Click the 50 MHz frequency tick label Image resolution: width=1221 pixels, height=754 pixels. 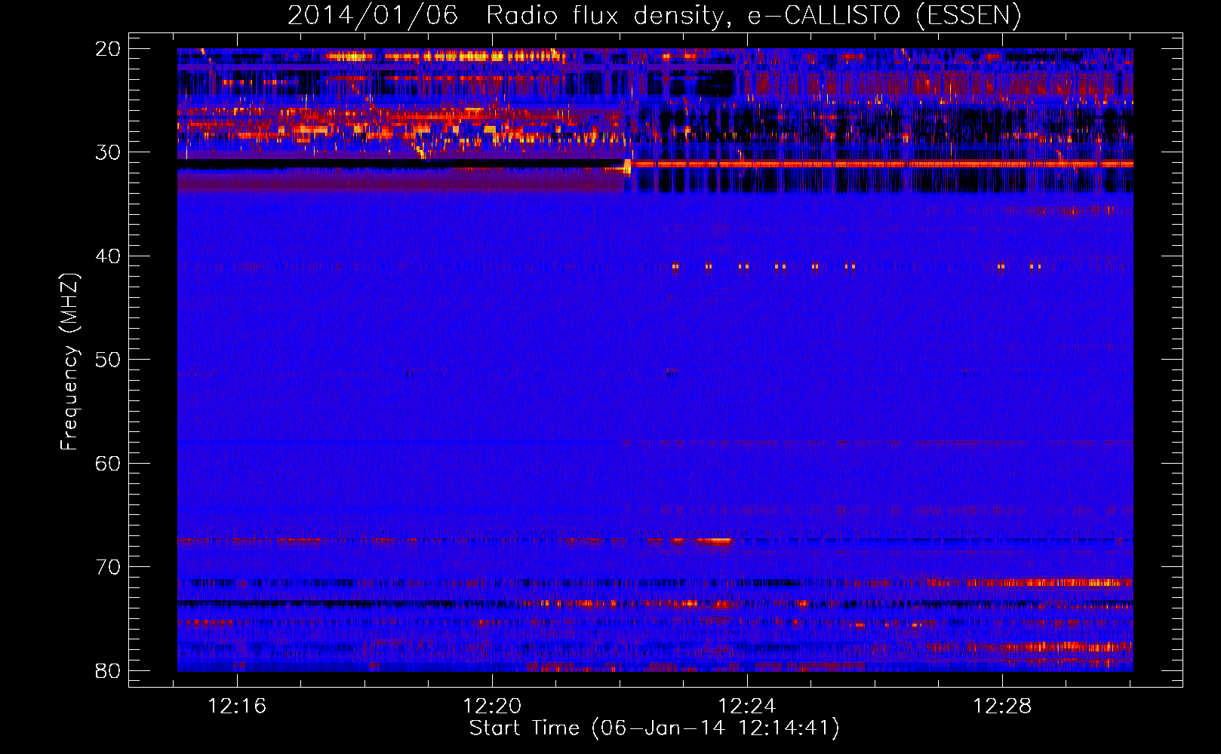[108, 360]
